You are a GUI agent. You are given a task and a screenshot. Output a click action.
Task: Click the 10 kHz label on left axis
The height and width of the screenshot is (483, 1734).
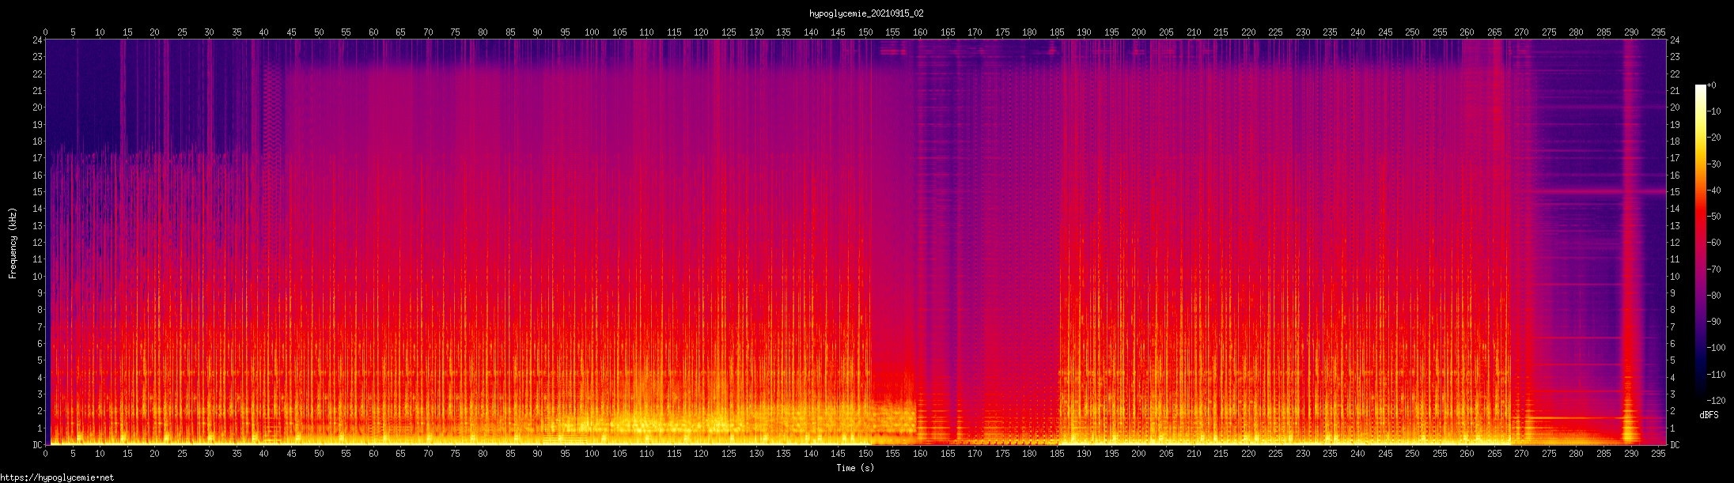point(36,277)
